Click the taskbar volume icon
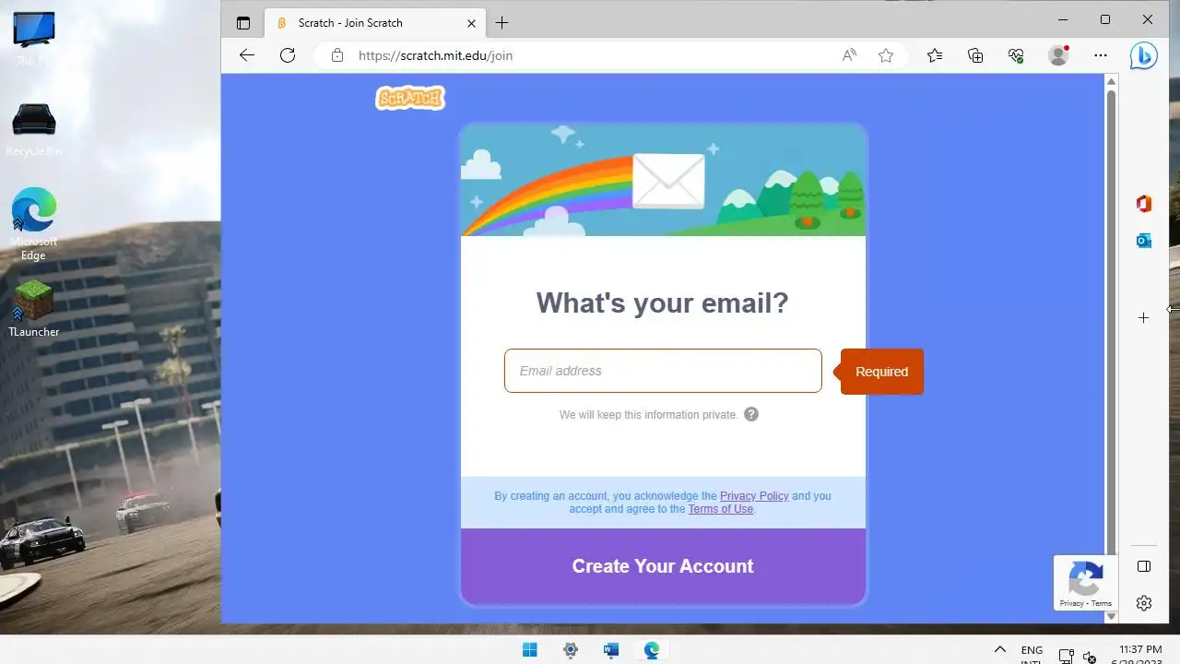 point(1090,657)
